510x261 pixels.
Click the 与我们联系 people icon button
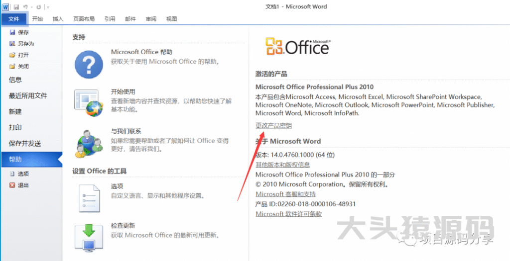click(89, 144)
